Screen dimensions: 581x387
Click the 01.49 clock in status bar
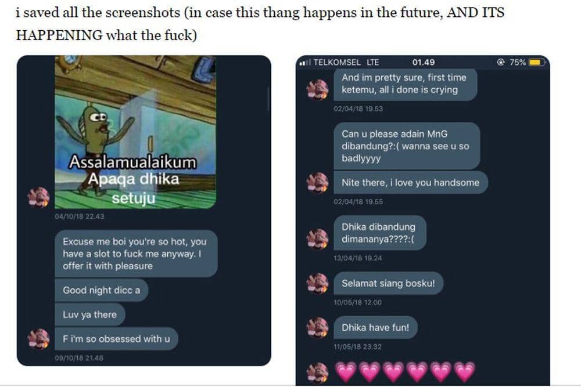tap(424, 62)
